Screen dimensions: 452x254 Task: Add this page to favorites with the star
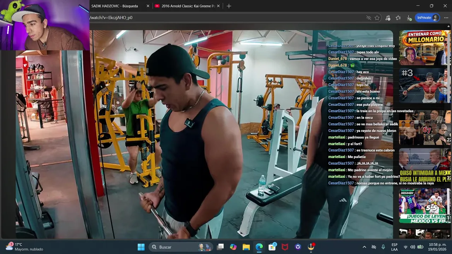[377, 18]
